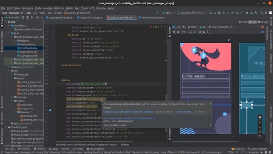
Task: Click the orientation icon in the layout editor toolbar
Action: coord(179,27)
